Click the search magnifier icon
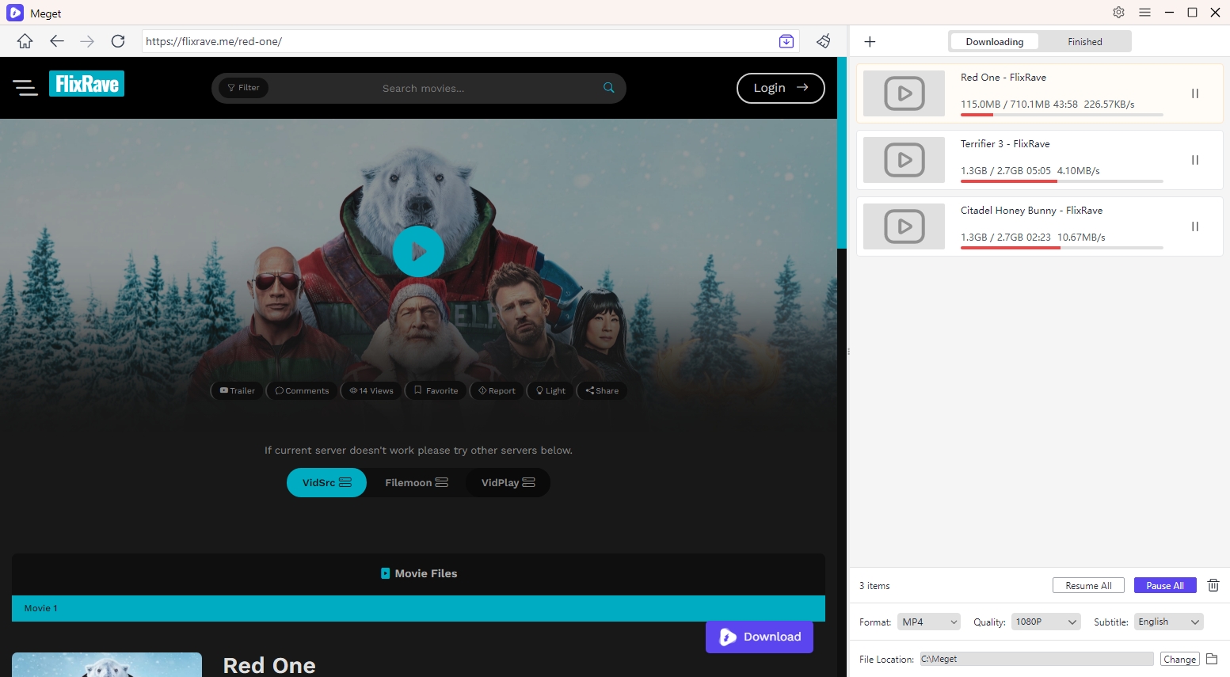The width and height of the screenshot is (1230, 677). [608, 88]
